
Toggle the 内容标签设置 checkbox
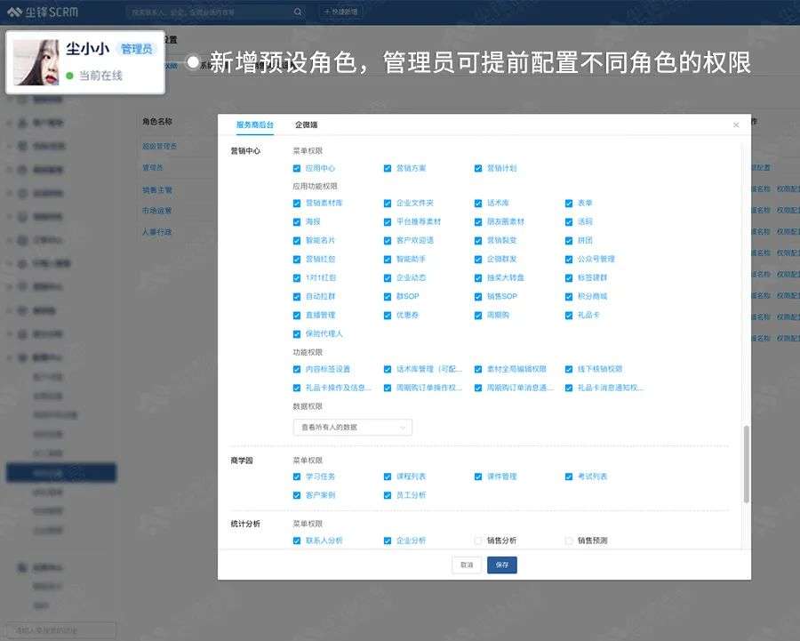(x=297, y=369)
